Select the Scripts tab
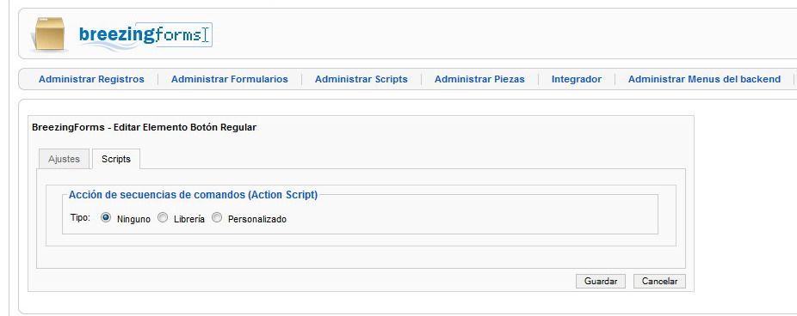This screenshot has height=316, width=797. (116, 159)
